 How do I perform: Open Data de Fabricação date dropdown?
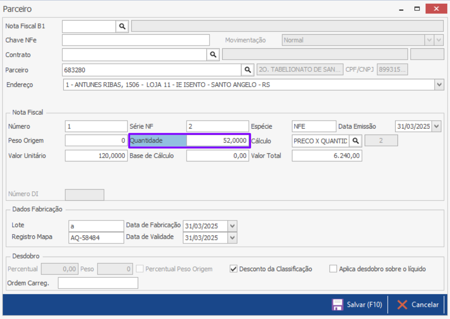tap(232, 226)
